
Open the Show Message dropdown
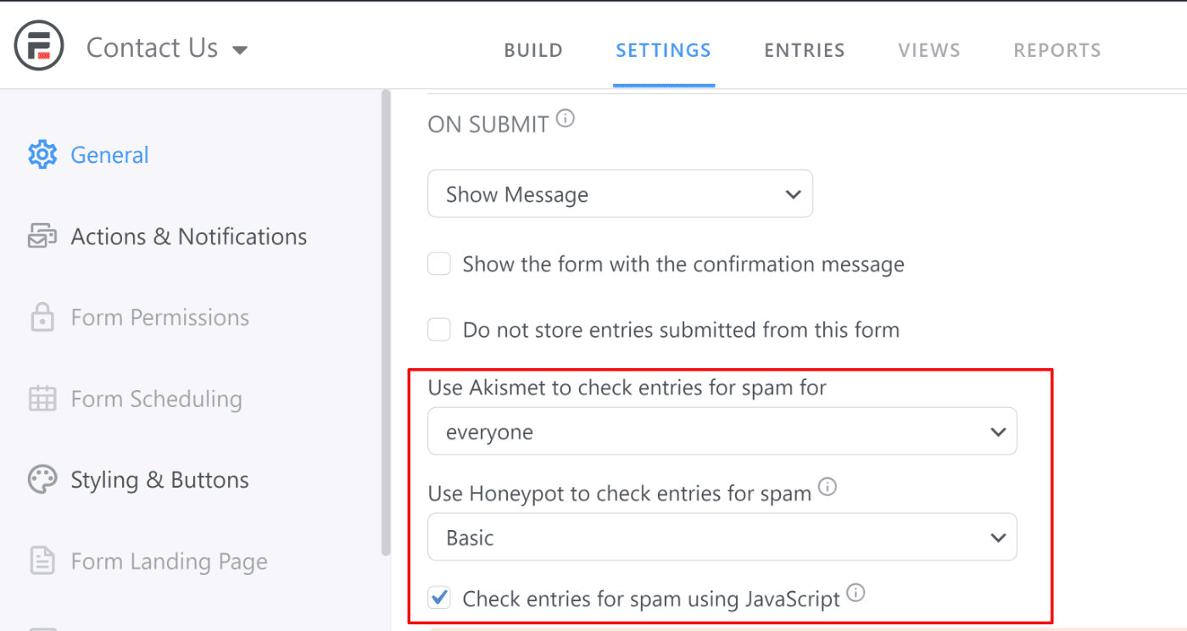coord(620,193)
